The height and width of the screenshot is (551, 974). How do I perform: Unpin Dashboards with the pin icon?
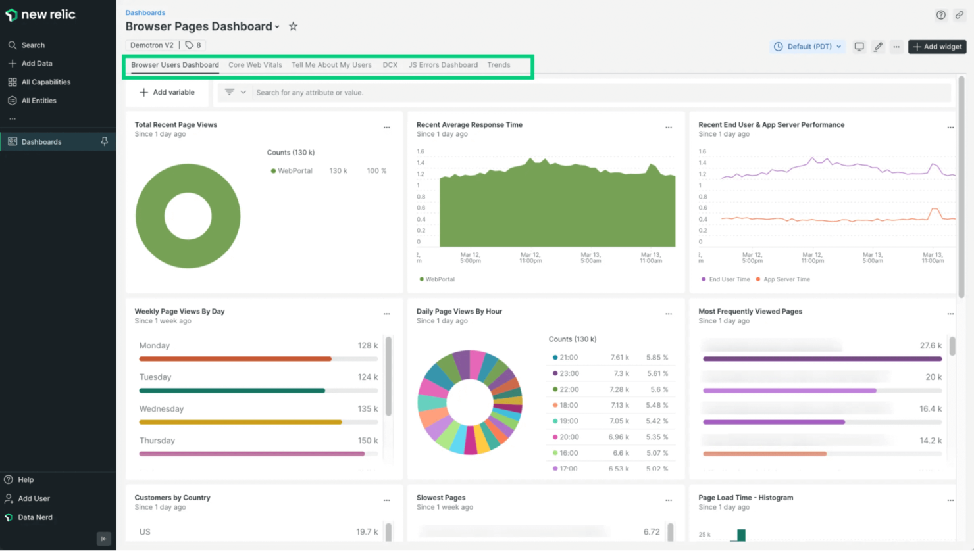click(x=104, y=141)
